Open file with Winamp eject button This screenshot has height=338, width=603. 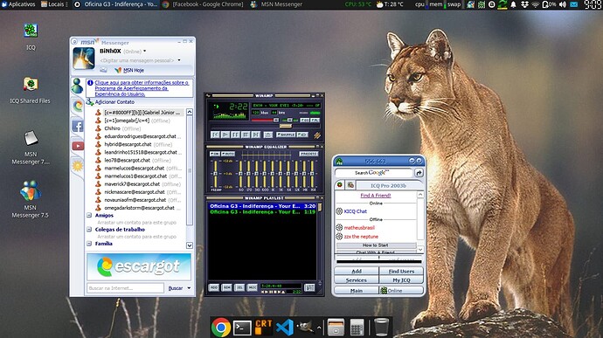268,135
